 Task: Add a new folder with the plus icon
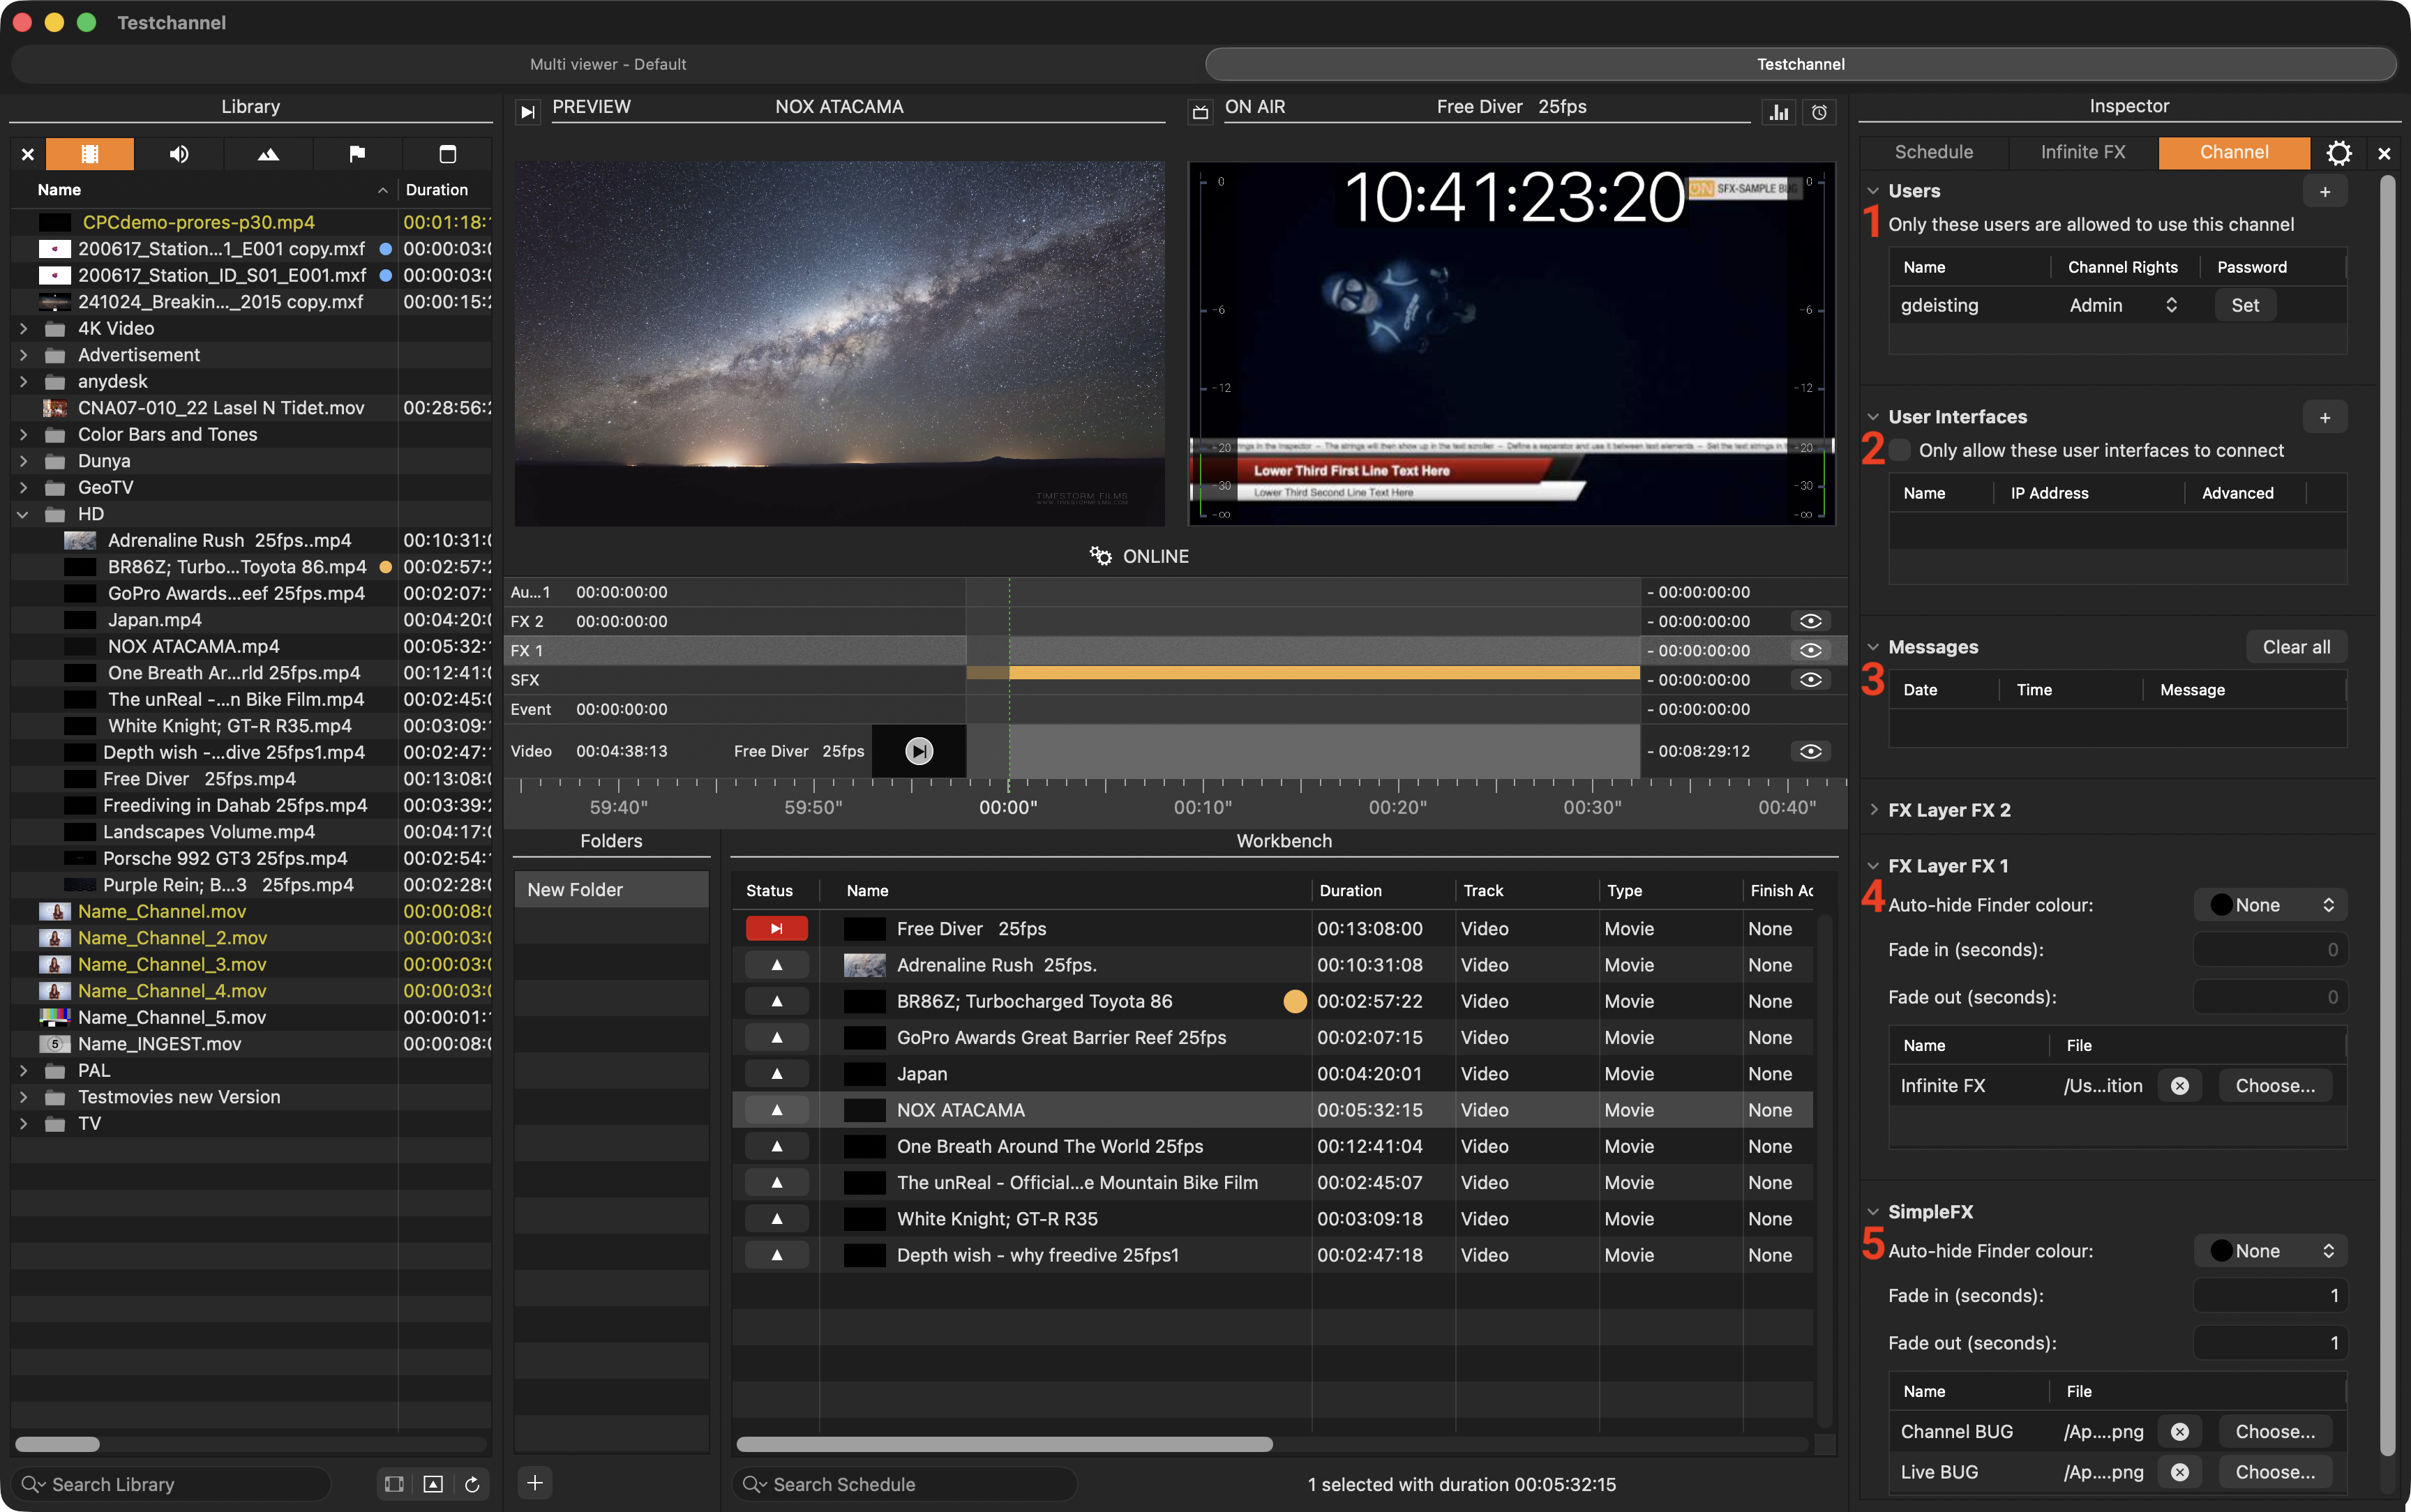(535, 1483)
